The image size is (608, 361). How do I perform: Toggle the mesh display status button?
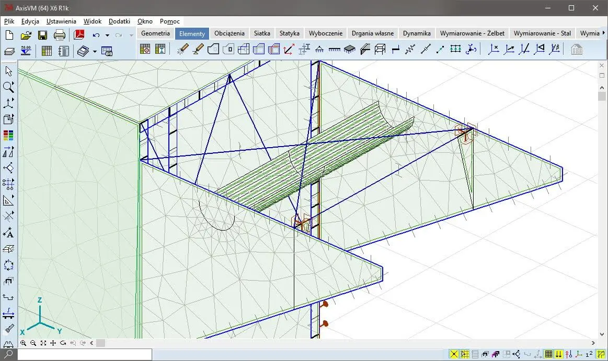548,354
